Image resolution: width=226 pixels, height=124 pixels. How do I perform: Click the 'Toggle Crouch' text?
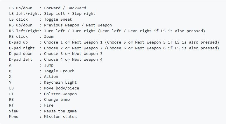(59, 71)
